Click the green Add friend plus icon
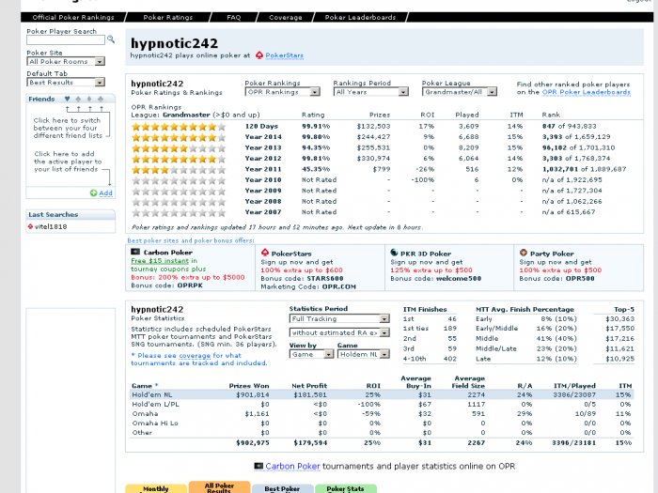This screenshot has width=658, height=493. (94, 193)
